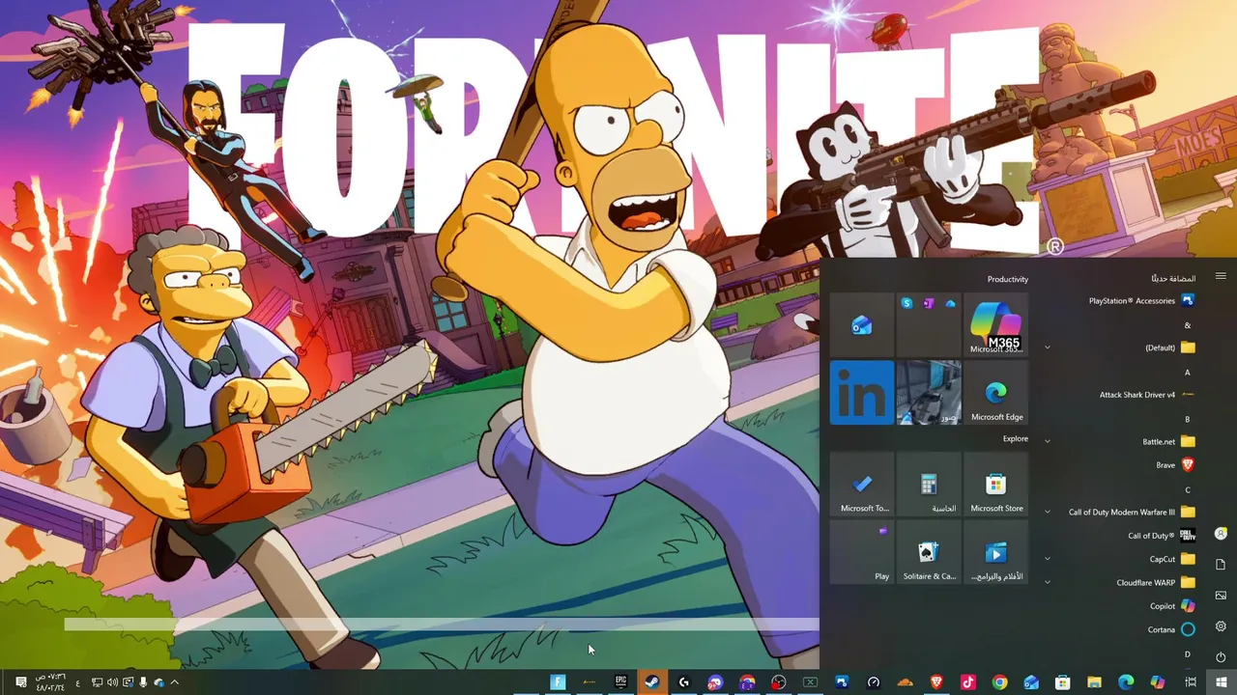
Task: Switch input language indicator (ع)
Action: click(77, 682)
